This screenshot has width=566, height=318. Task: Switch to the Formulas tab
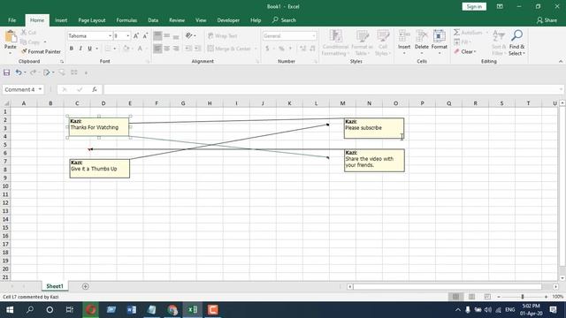[x=126, y=20]
